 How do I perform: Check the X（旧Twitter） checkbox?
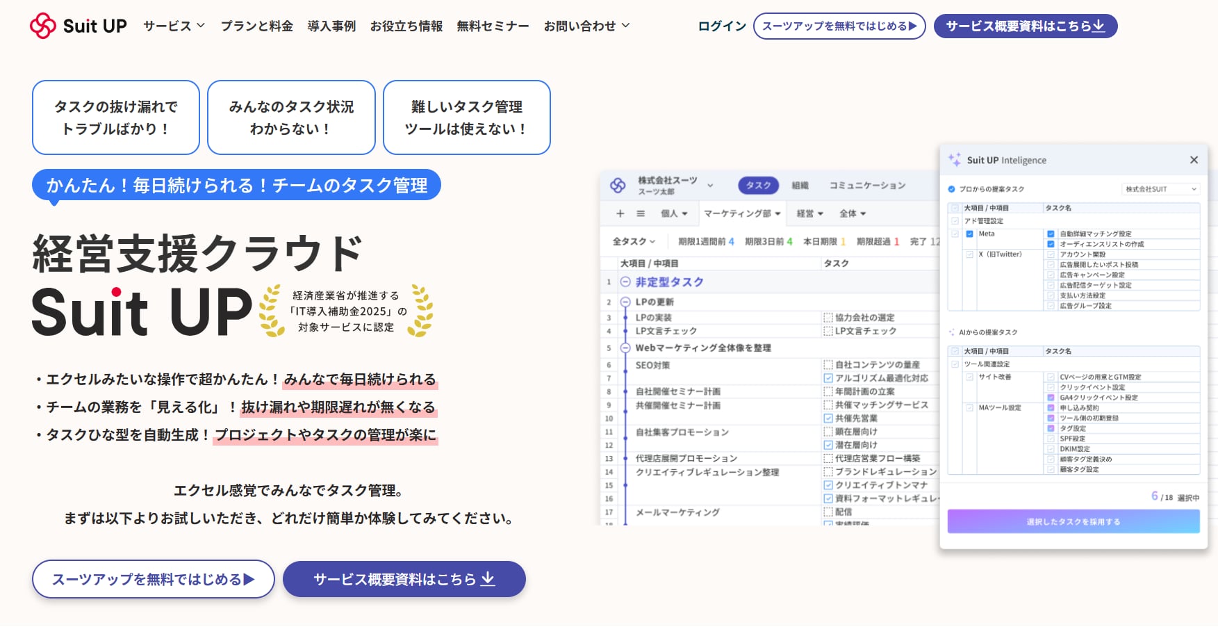click(x=969, y=254)
